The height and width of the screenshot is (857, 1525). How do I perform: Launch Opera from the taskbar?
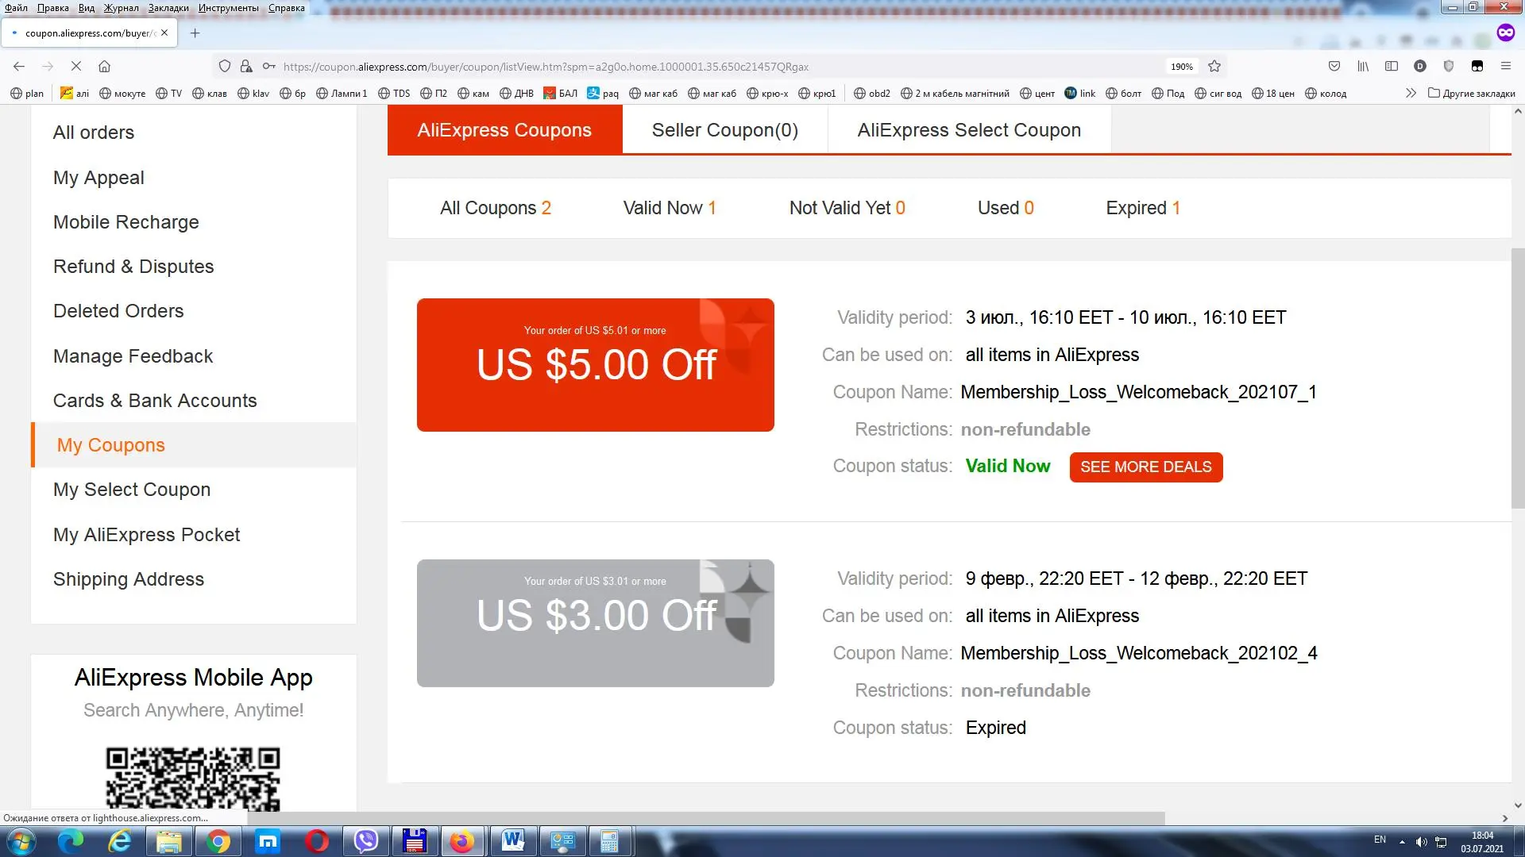pos(317,841)
